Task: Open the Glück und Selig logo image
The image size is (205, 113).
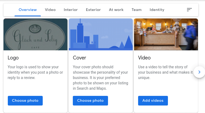Action: pos(35,34)
